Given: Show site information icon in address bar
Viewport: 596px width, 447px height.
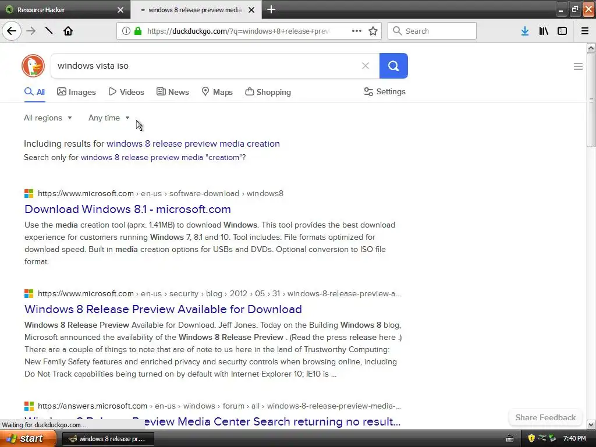Looking at the screenshot, I should 126,31.
